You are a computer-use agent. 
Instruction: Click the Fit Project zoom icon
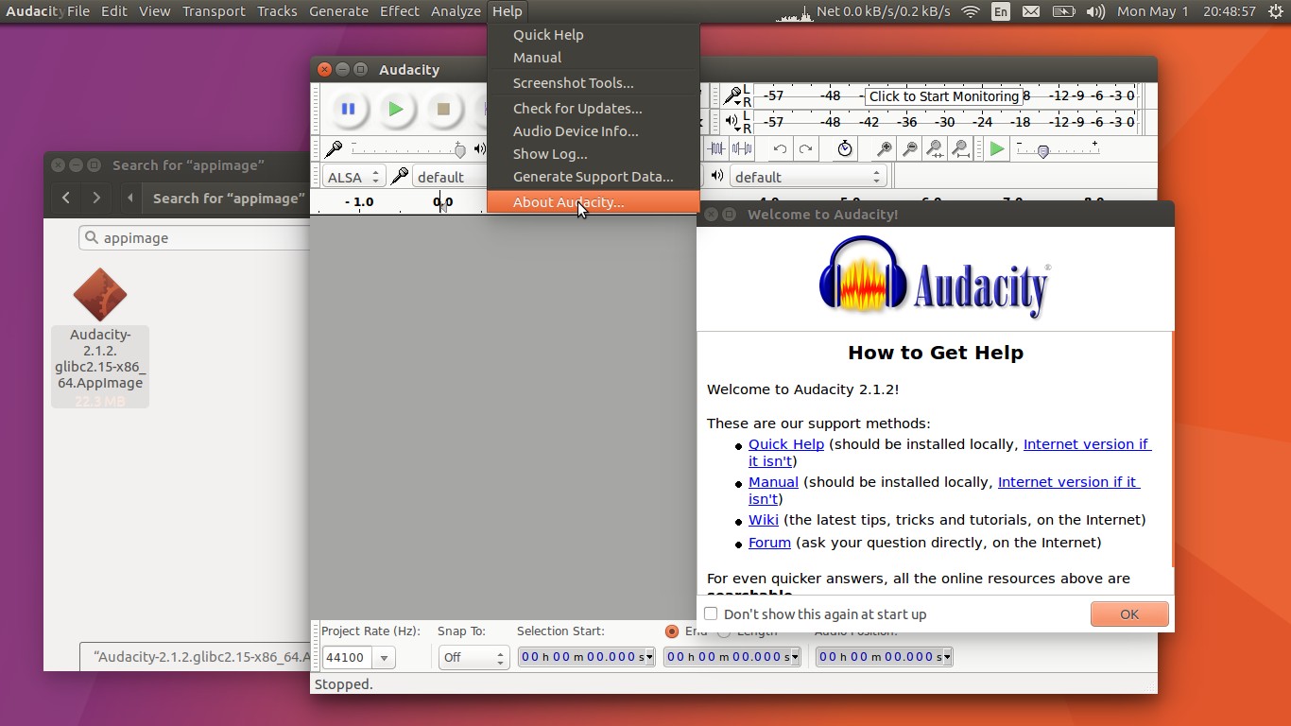pos(961,148)
